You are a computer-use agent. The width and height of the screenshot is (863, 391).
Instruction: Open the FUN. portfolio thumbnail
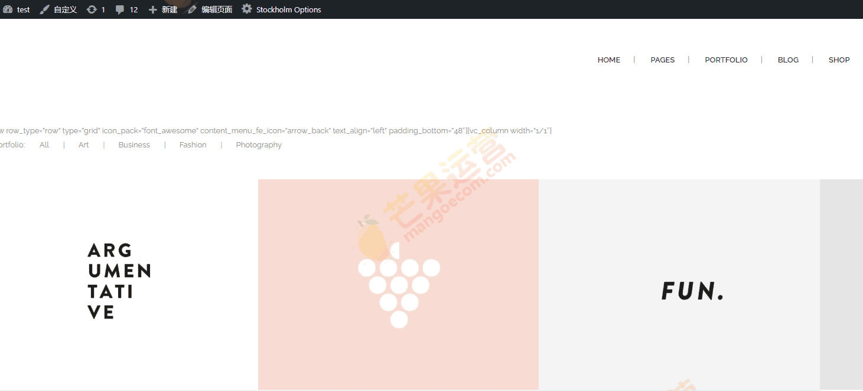[679, 284]
